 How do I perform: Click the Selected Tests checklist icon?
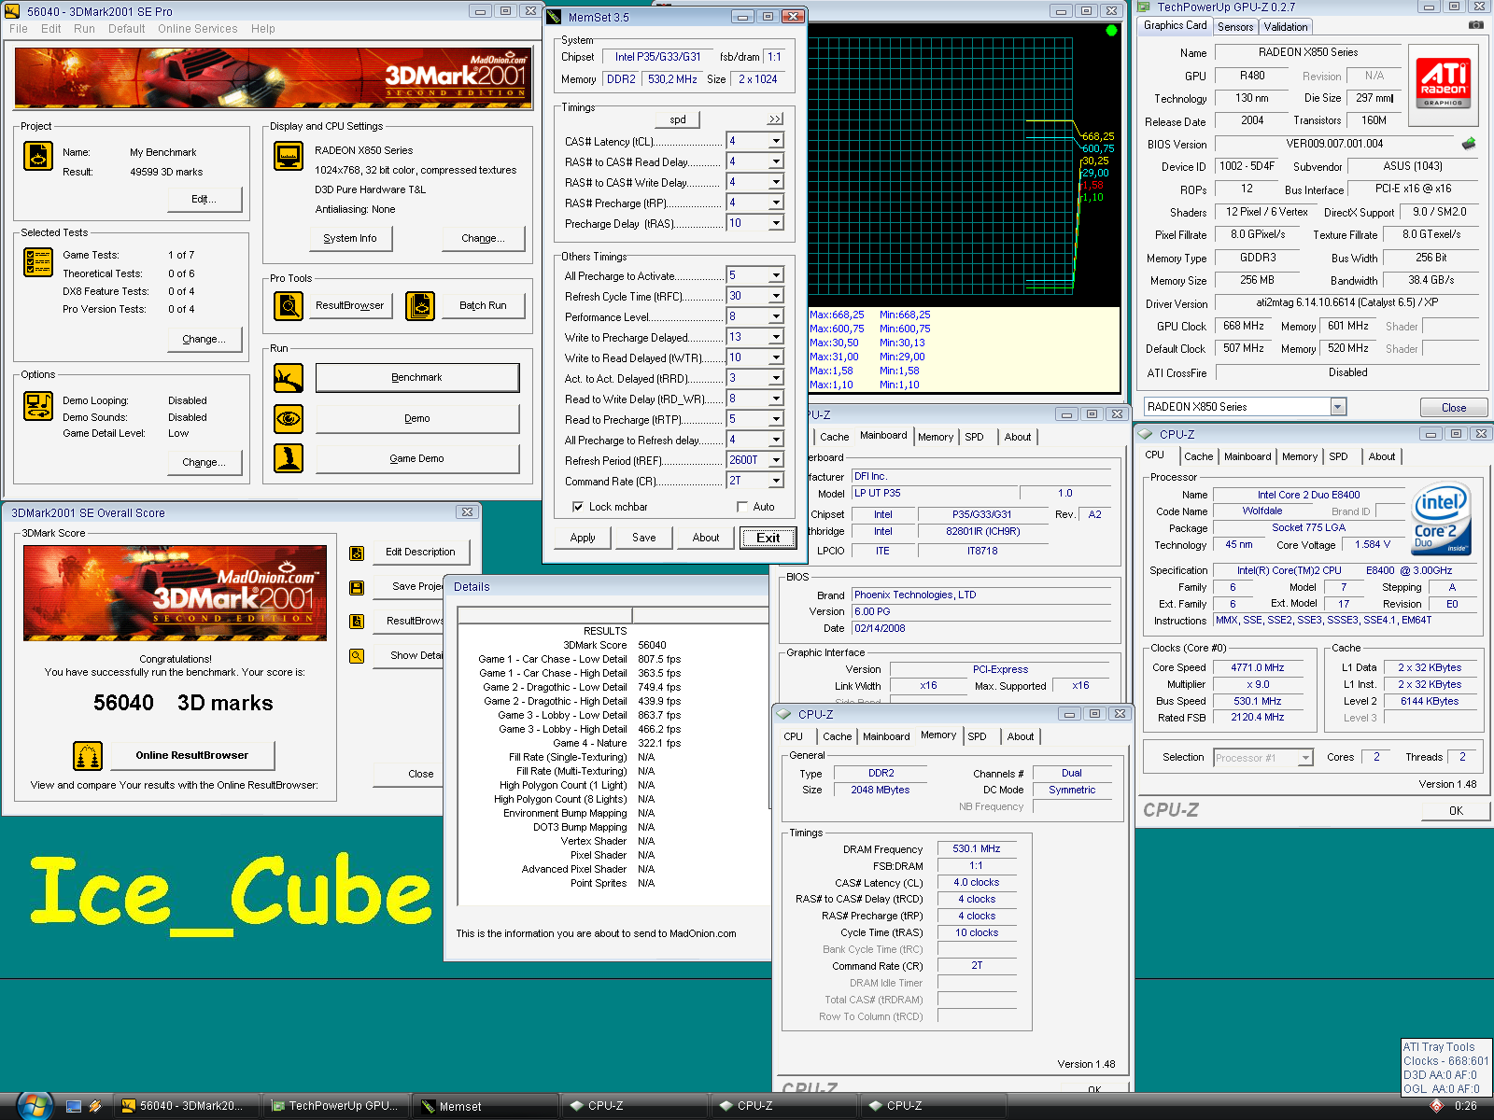click(38, 262)
